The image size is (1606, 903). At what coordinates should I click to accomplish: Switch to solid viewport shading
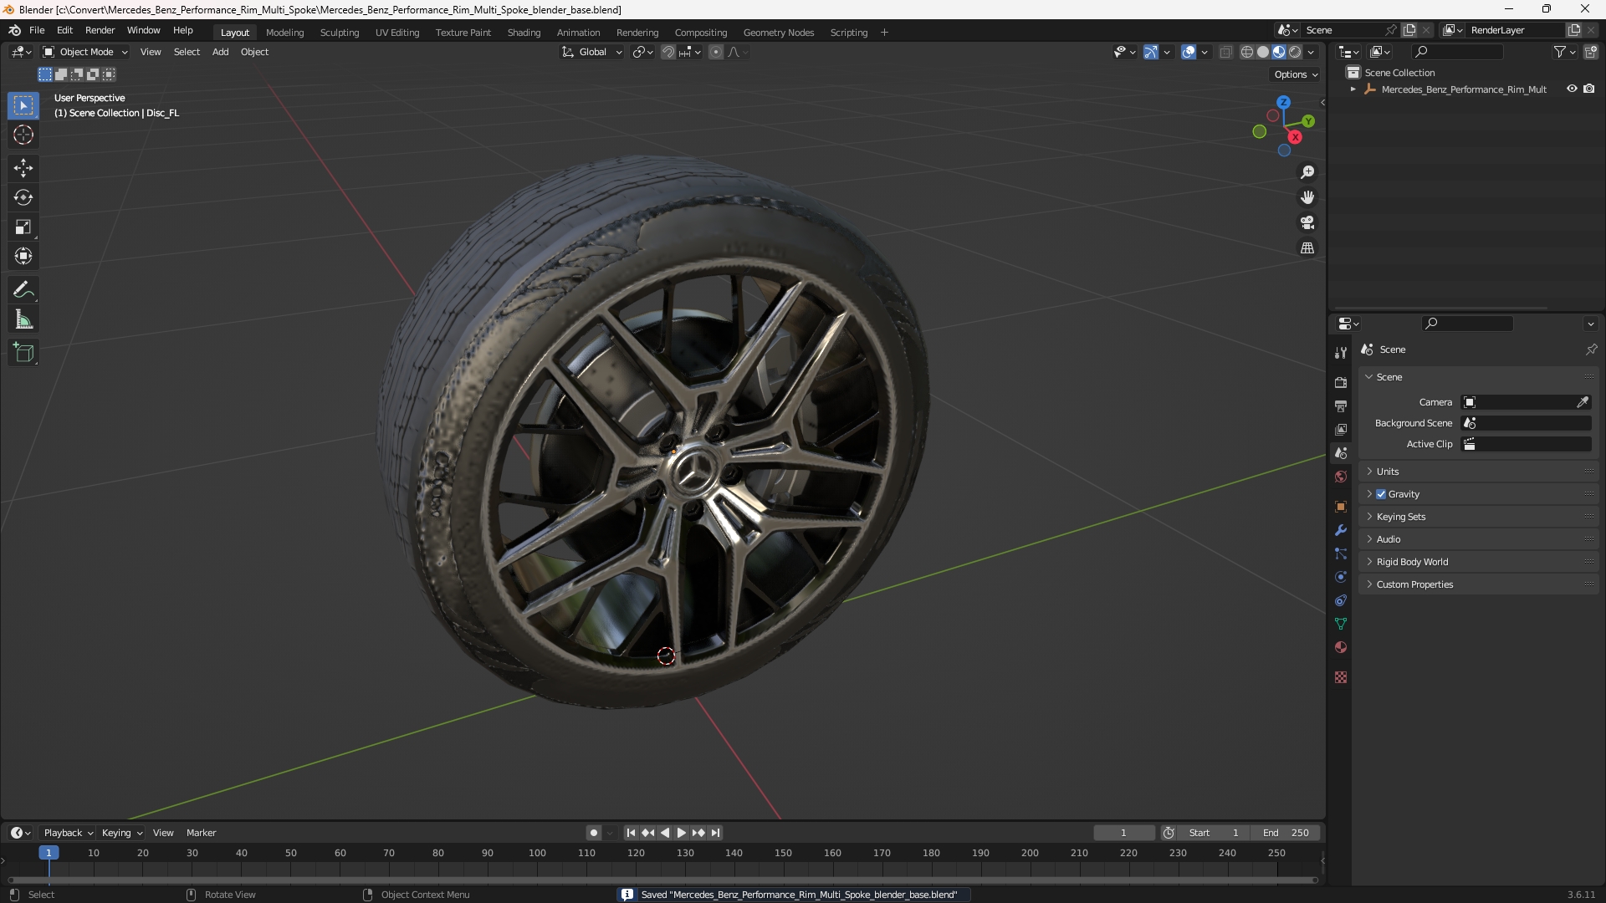click(x=1263, y=52)
